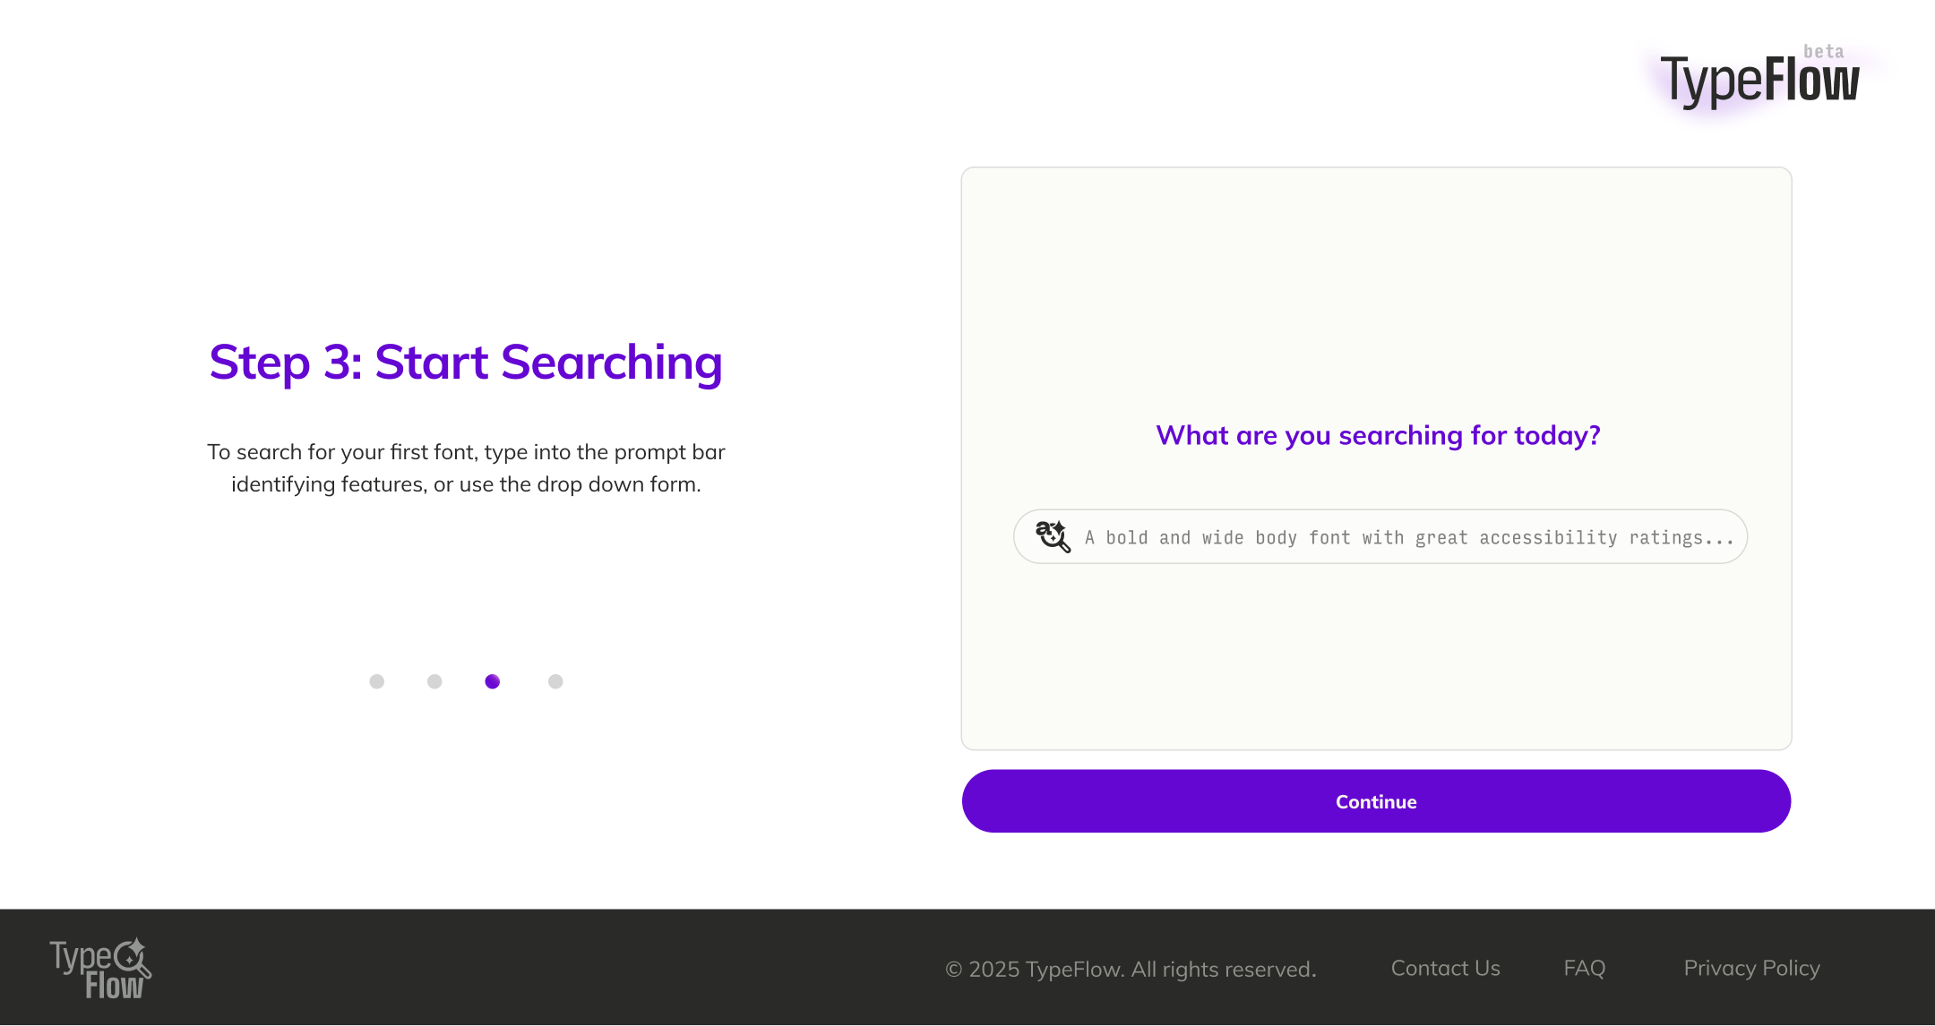Screen dimensions: 1935x1026
Task: Click the search instructions paragraph
Action: point(466,468)
